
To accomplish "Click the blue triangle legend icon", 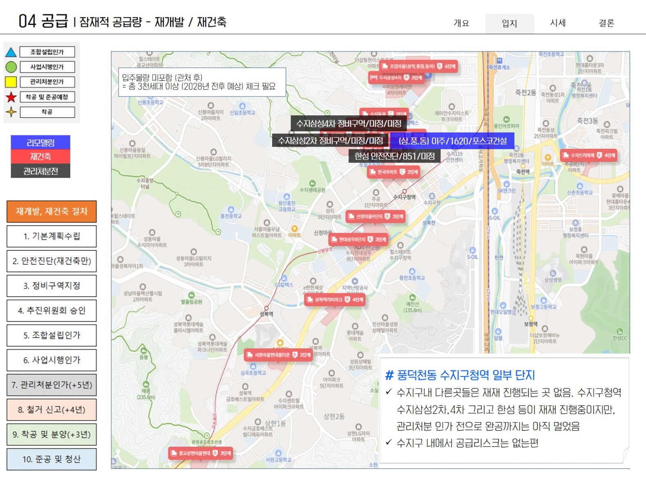I will 11,52.
